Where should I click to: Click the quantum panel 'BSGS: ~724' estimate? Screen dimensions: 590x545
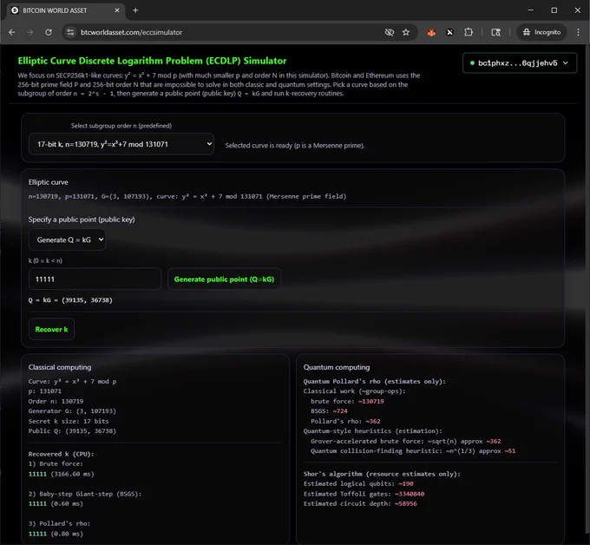(329, 411)
